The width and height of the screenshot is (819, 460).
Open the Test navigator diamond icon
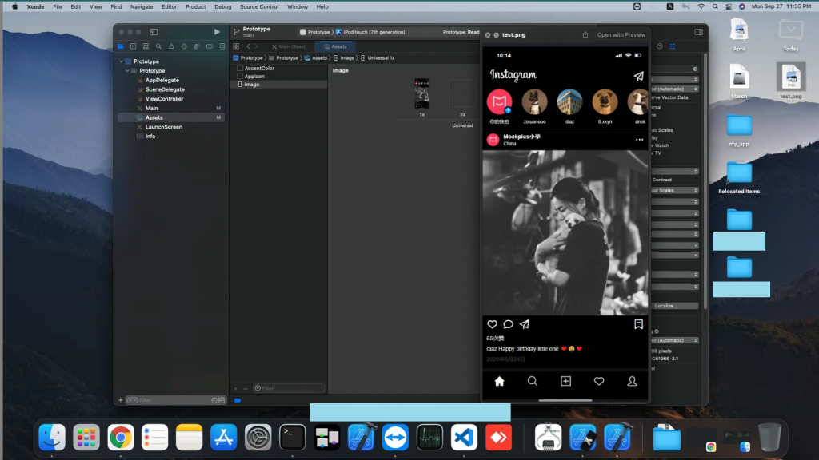[184, 46]
